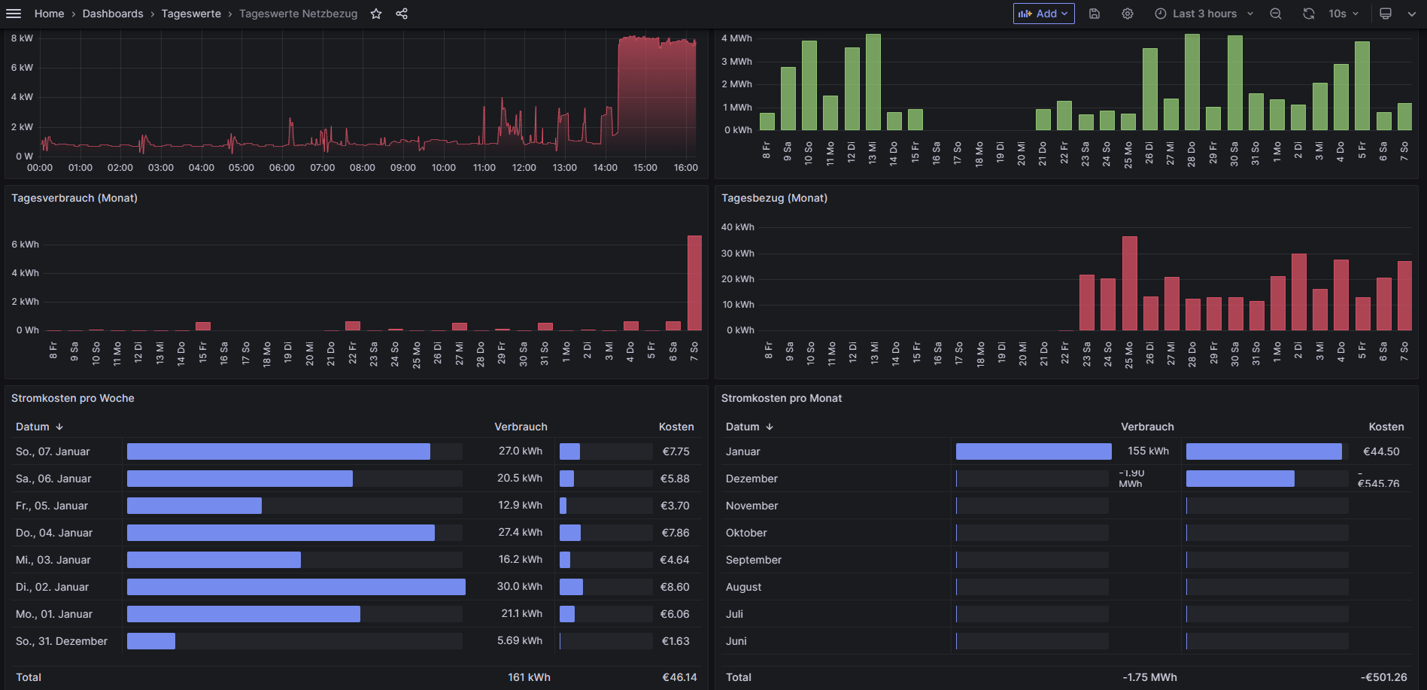Click the 15:00 plateau in power graph
1427x690 pixels.
(645, 98)
